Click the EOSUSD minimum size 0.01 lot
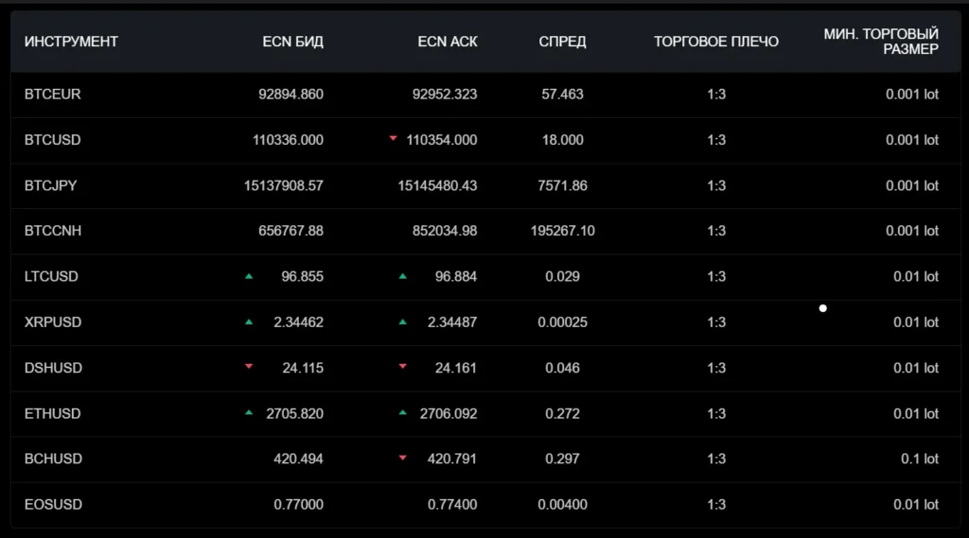The width and height of the screenshot is (969, 538). [x=916, y=505]
